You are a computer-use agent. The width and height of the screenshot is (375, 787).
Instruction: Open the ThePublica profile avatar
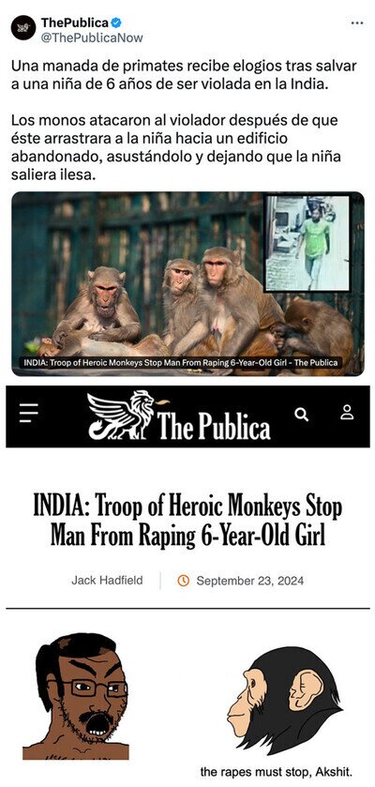click(x=23, y=27)
